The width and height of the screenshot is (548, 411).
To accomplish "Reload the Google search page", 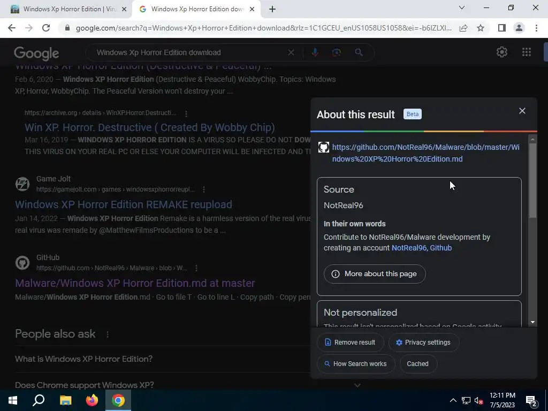I will point(46,28).
